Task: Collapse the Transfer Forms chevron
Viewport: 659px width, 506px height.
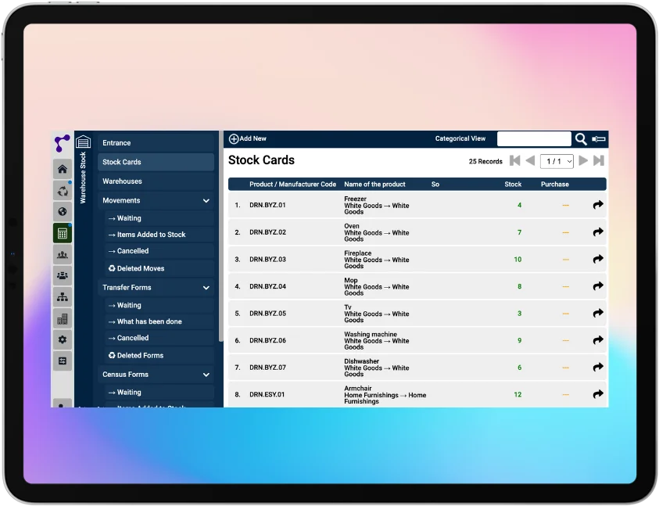Action: point(206,288)
